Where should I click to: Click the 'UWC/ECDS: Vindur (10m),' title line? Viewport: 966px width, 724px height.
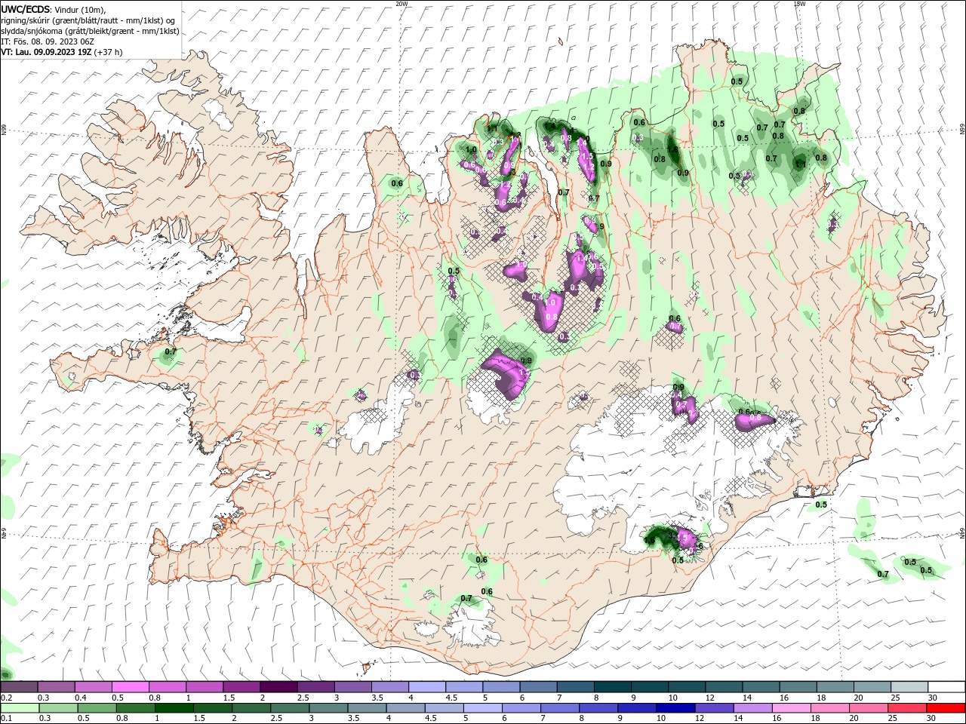point(54,9)
